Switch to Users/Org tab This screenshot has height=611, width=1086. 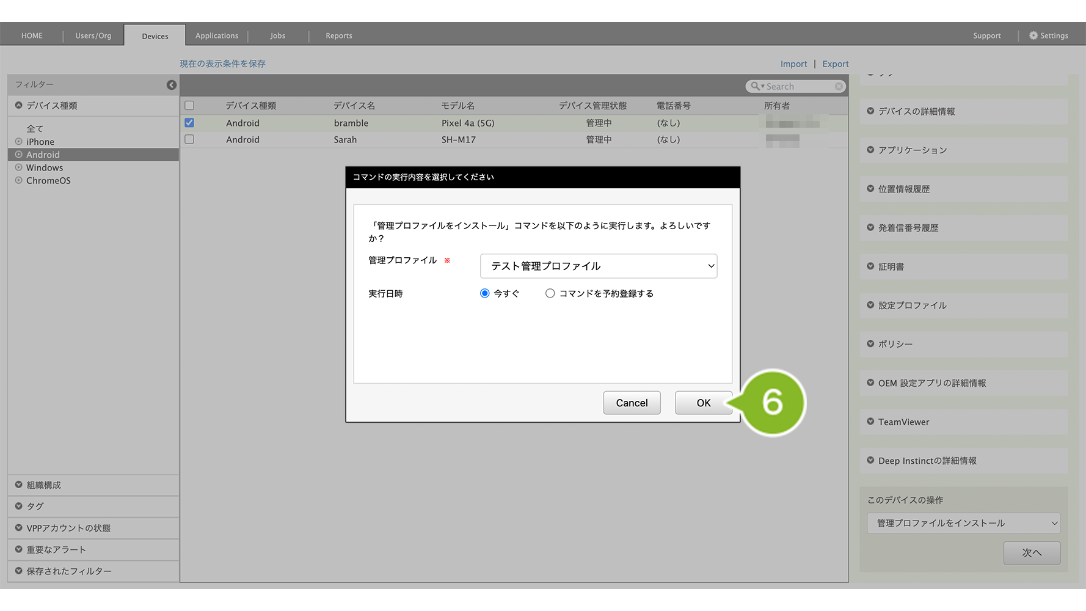(93, 35)
